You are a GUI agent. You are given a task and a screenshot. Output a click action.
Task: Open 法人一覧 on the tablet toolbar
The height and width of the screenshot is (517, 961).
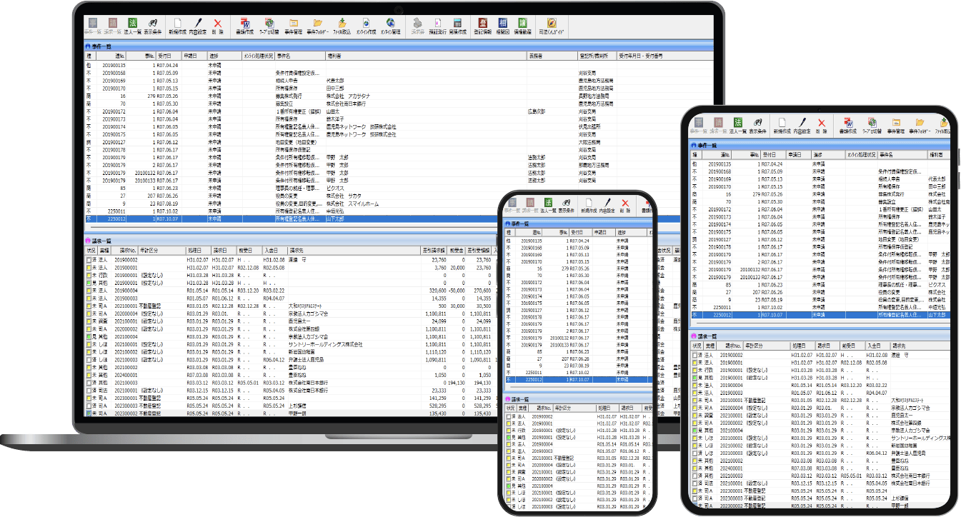[x=738, y=126]
